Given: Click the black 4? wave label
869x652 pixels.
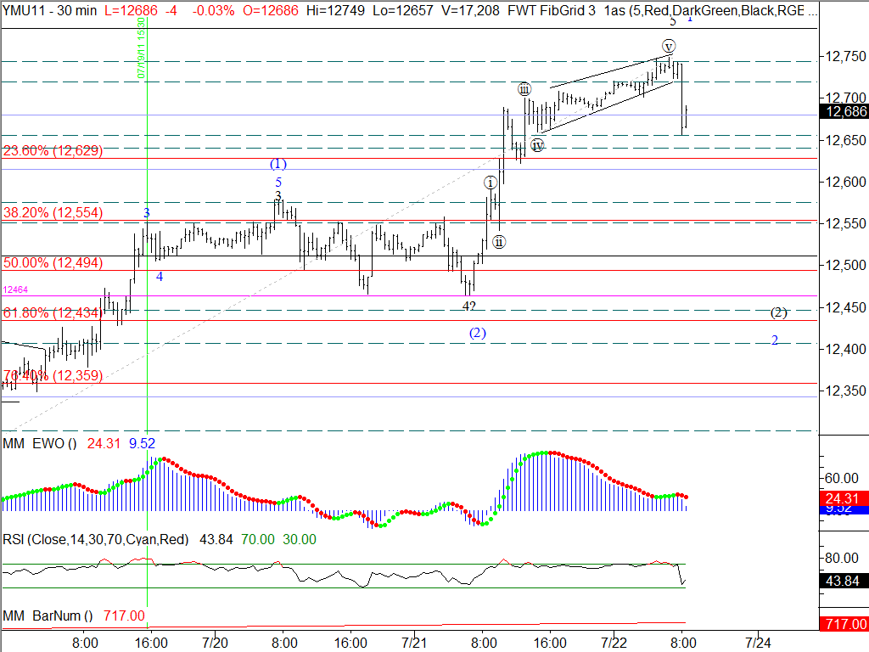Looking at the screenshot, I should point(468,306).
